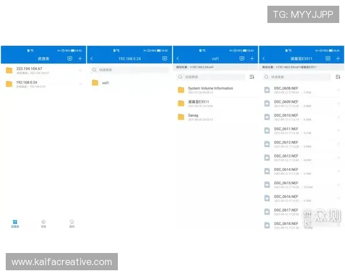Open the 223.104.104.67 host folder

[43, 70]
